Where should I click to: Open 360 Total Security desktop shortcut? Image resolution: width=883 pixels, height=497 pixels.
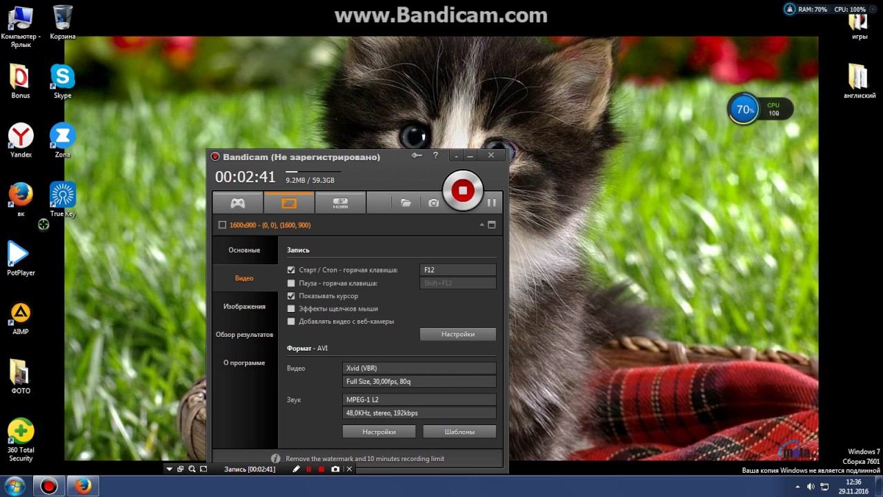pos(21,440)
